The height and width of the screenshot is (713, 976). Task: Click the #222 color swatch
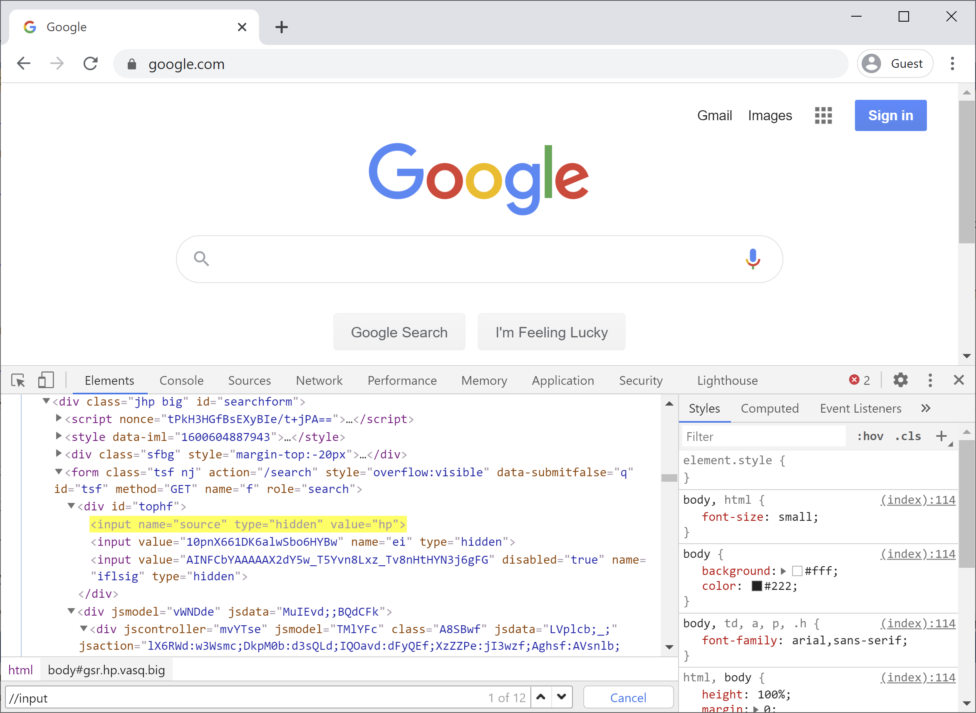click(757, 586)
